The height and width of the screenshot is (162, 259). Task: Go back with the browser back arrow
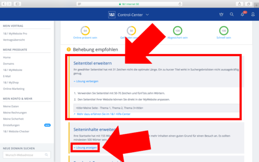click(x=4, y=4)
